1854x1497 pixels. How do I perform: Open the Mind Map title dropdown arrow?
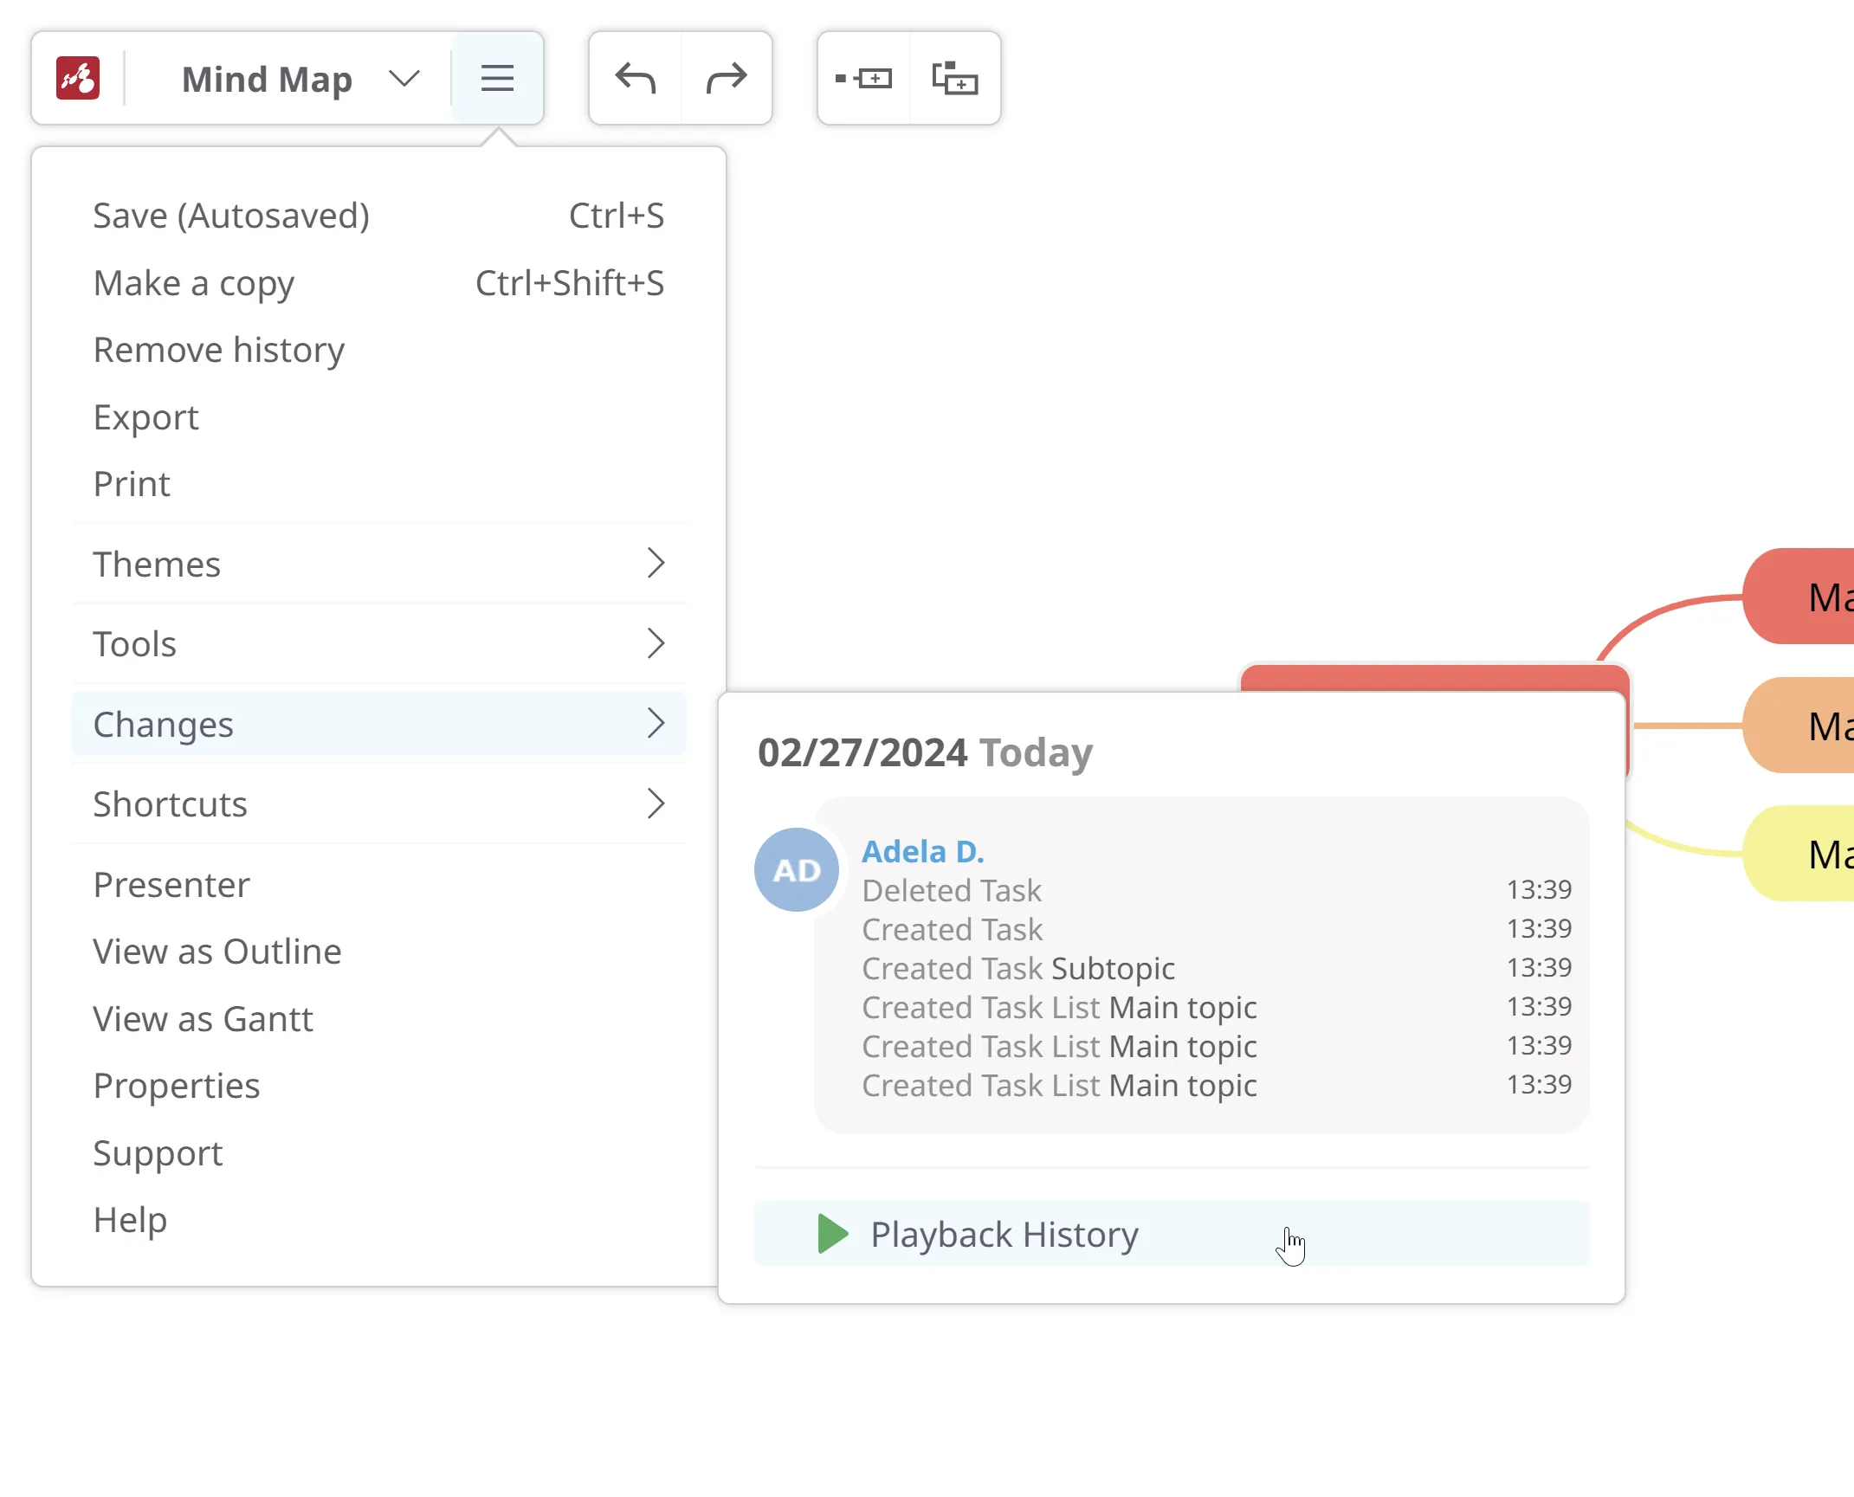404,79
